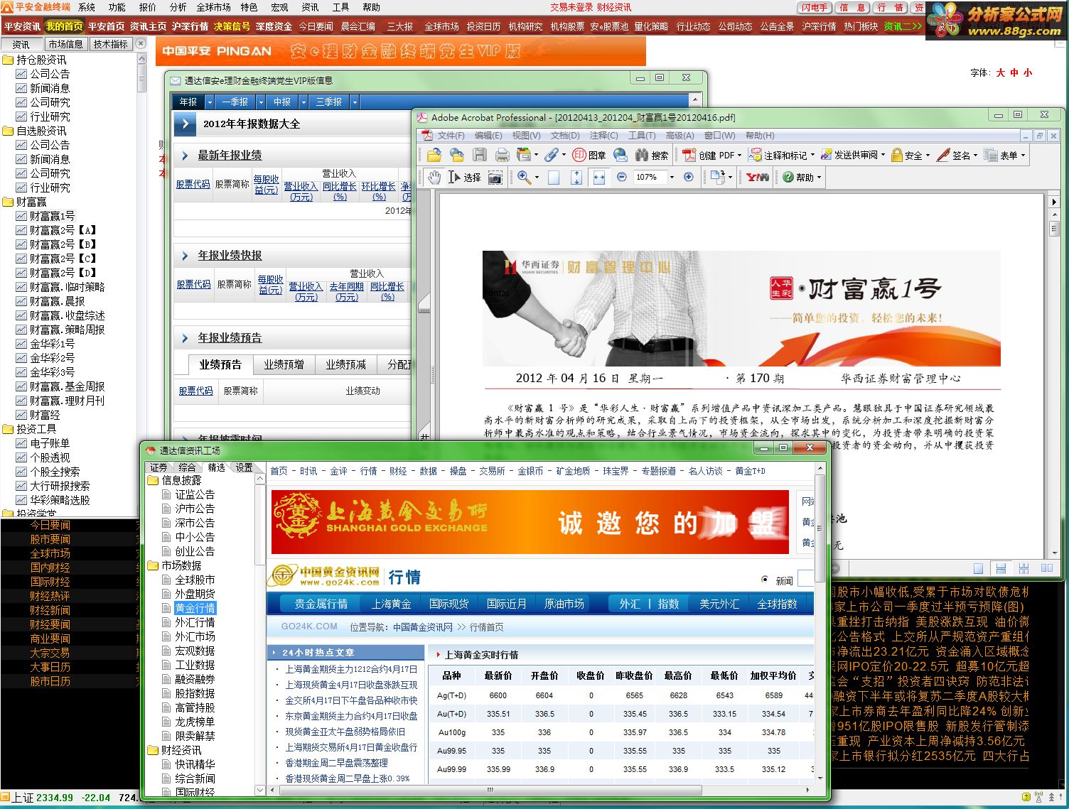The image size is (1069, 809).
Task: Open 今日要闻 in the black news list
Action: [50, 525]
